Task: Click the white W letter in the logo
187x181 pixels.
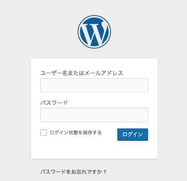Action: pyautogui.click(x=94, y=34)
